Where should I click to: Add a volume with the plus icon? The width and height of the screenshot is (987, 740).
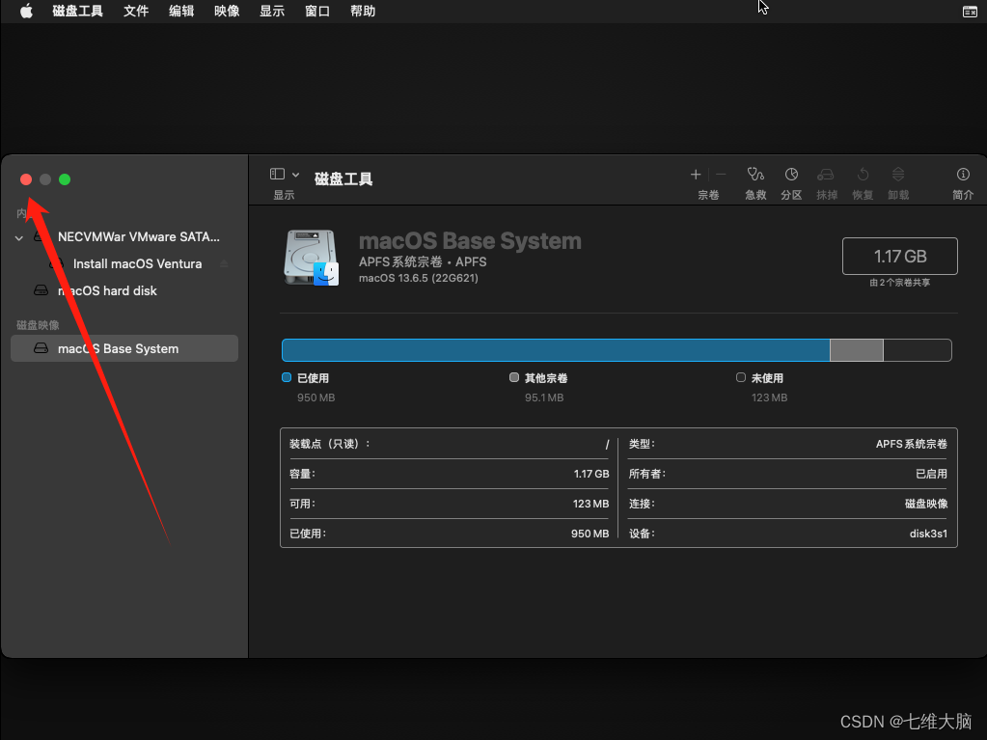(696, 175)
